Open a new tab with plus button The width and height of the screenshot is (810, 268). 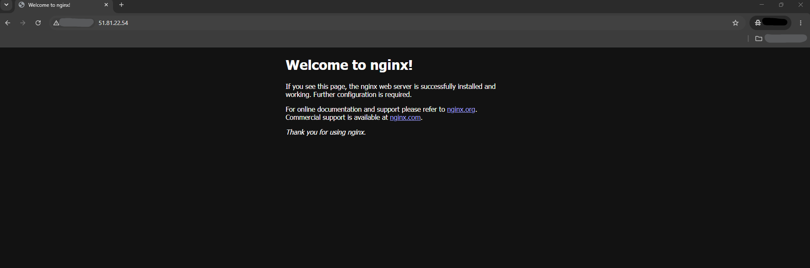pyautogui.click(x=121, y=5)
